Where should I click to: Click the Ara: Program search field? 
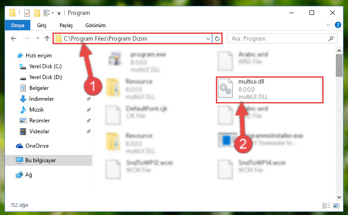tap(278, 38)
